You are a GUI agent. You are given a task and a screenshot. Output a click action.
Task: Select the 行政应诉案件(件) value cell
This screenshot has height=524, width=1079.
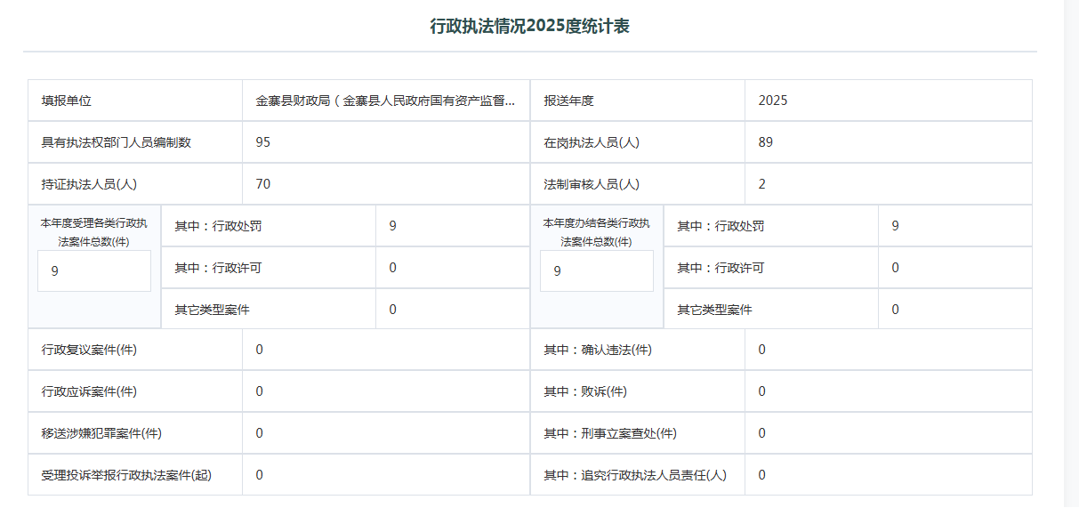tap(385, 391)
